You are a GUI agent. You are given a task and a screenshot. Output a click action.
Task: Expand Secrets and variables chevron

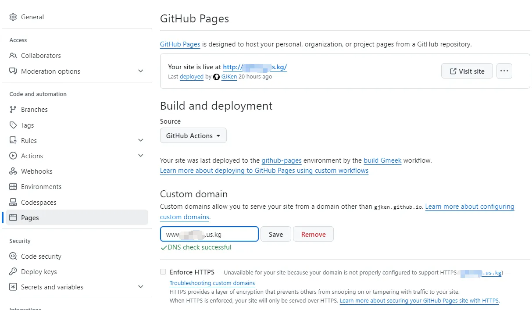tap(140, 287)
